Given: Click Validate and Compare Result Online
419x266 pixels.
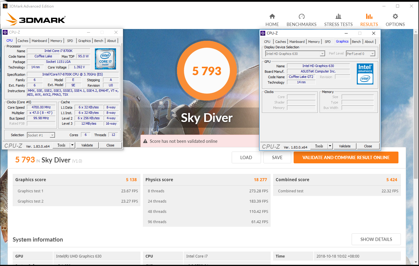Looking at the screenshot, I should (346, 158).
